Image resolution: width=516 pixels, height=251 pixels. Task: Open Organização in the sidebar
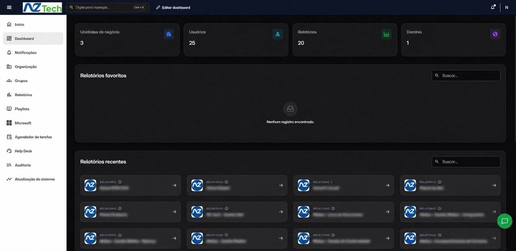(x=33, y=66)
